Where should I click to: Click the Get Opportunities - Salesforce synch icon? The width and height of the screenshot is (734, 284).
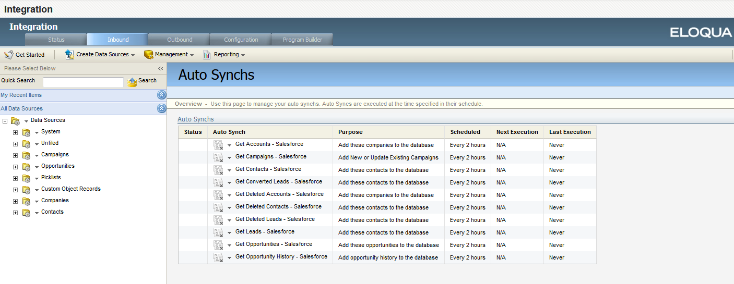click(219, 245)
